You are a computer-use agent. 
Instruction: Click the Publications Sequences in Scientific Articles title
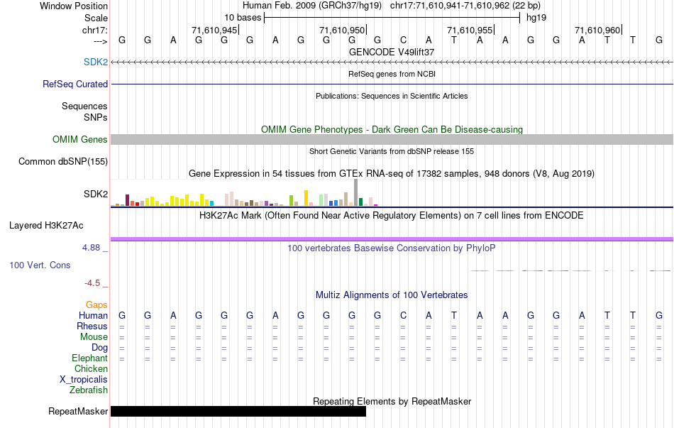[x=392, y=96]
